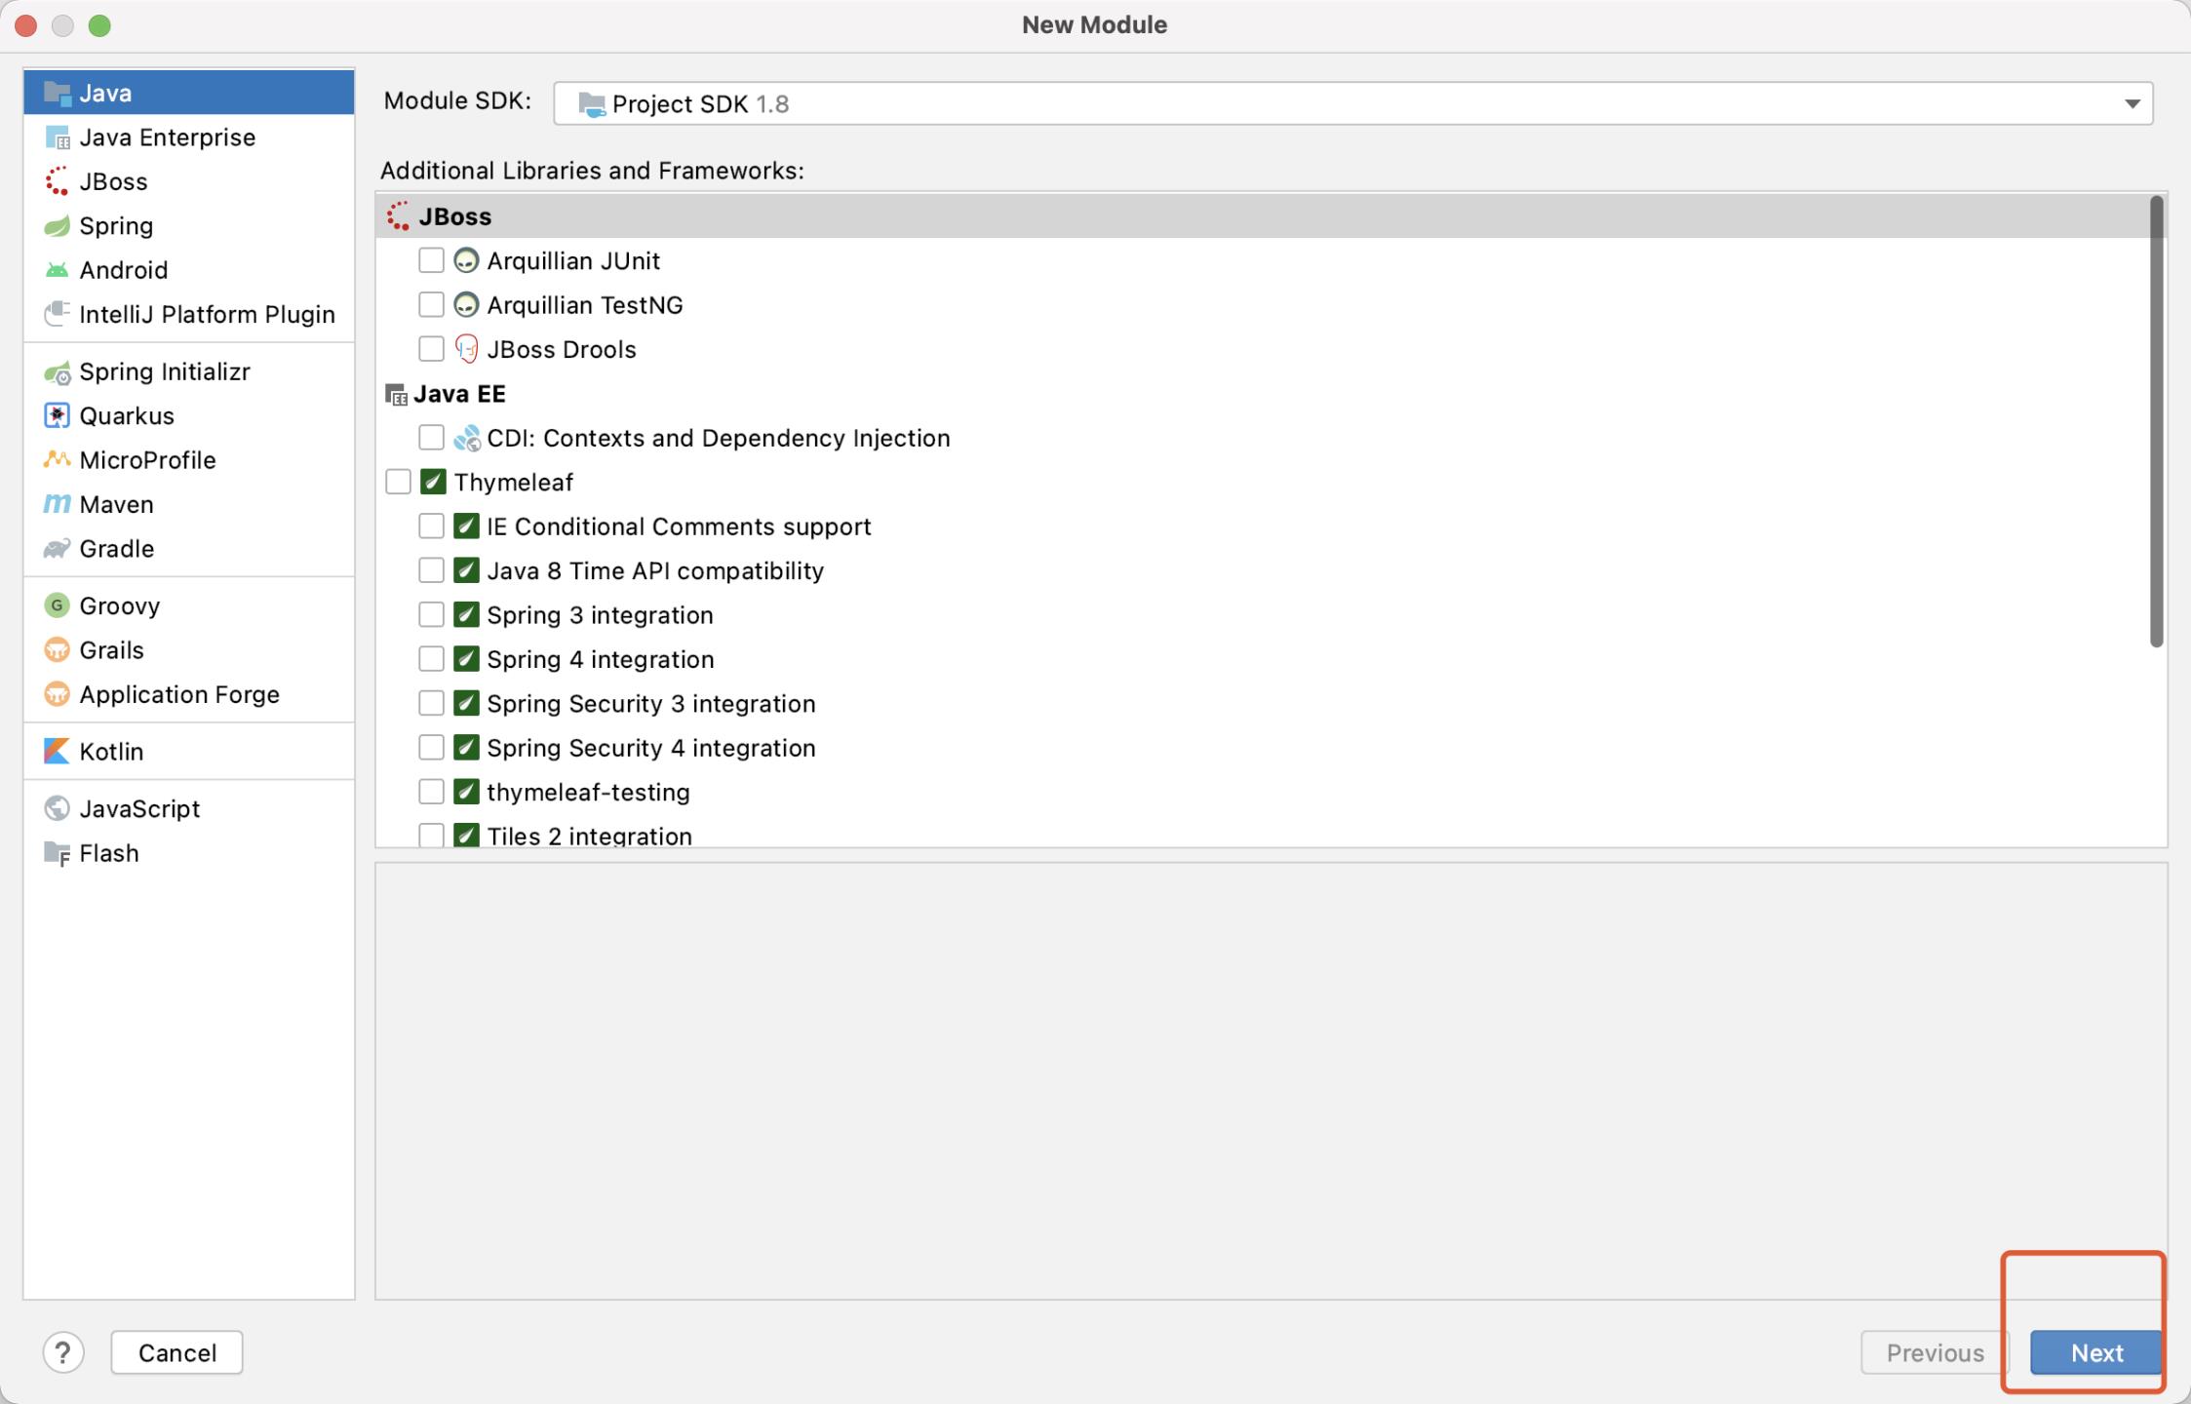Enable Spring 3 integration checkbox
This screenshot has width=2191, height=1404.
click(x=431, y=615)
